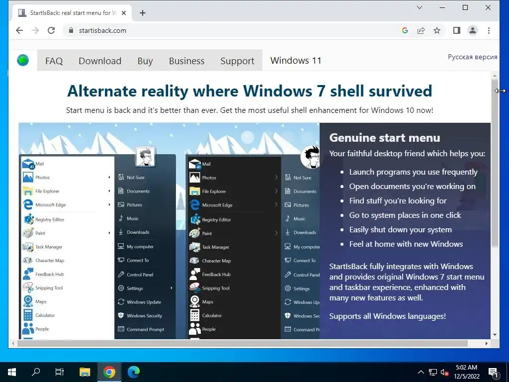509x382 pixels.
Task: Open File Explorer from the taskbar
Action: tap(85, 372)
